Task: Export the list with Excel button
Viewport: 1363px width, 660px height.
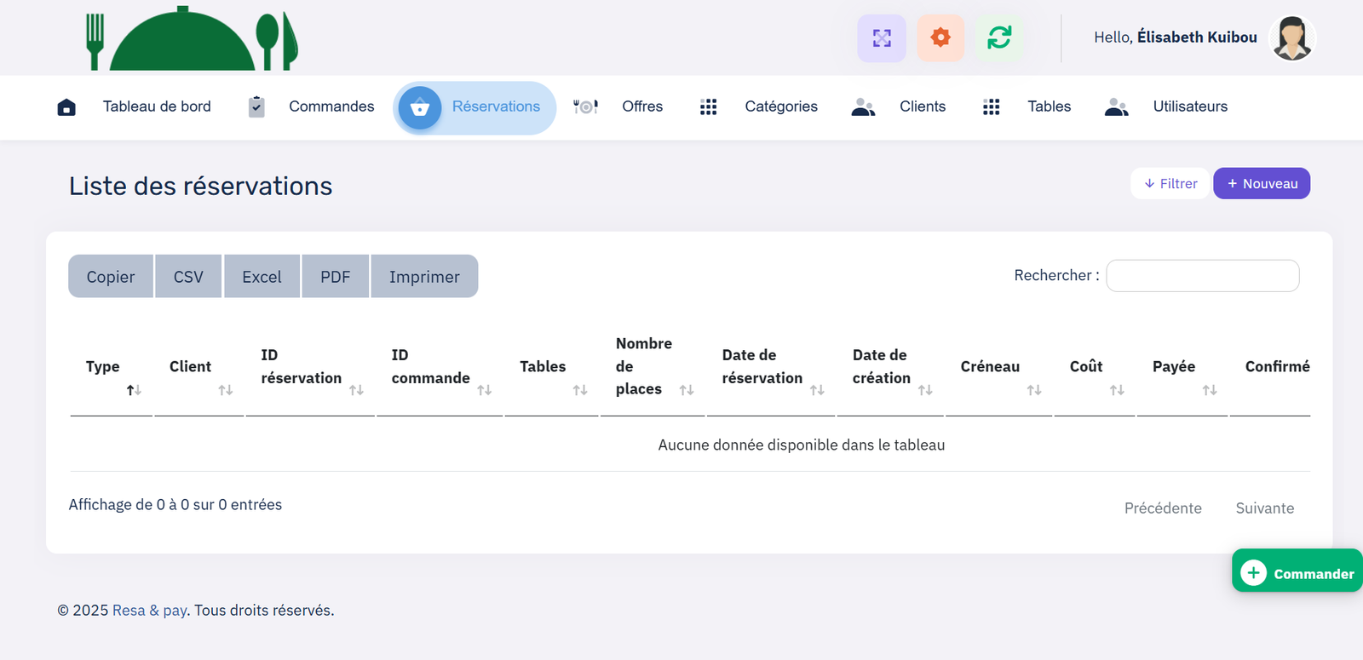Action: point(262,277)
